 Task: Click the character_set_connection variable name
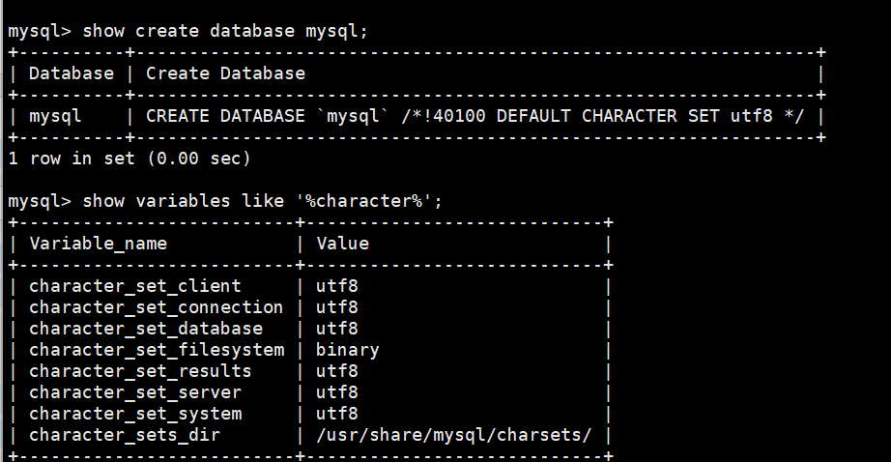coord(157,307)
